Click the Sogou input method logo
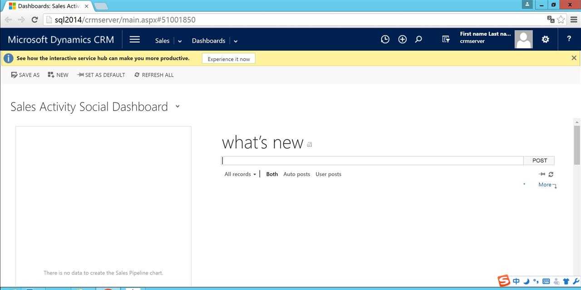The height and width of the screenshot is (290, 581). coord(504,281)
